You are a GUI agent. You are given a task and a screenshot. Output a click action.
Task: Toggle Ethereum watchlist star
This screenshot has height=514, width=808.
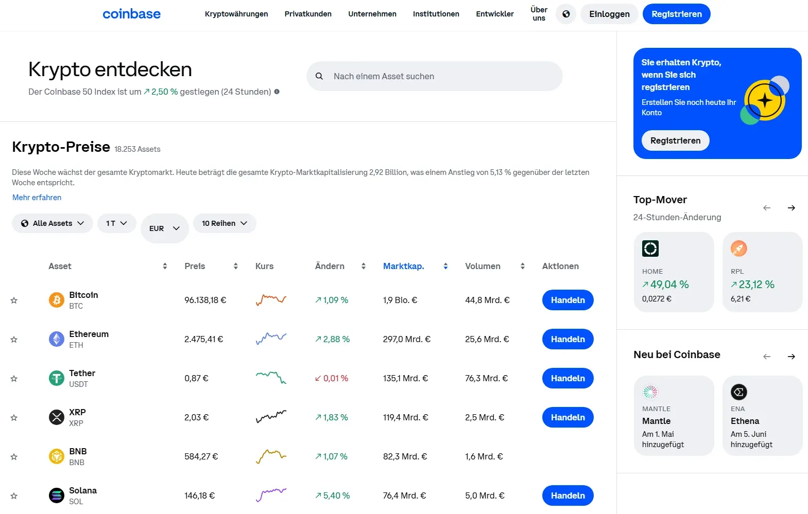14,340
